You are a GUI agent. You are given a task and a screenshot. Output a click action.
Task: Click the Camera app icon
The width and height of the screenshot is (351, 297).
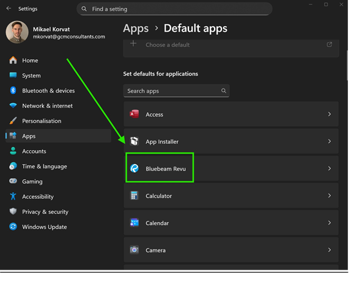tap(135, 250)
